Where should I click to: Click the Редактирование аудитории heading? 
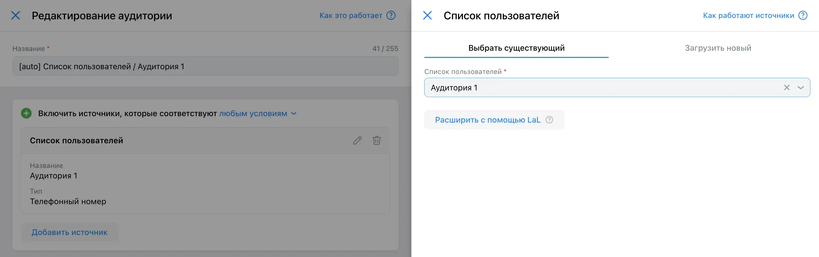[102, 16]
